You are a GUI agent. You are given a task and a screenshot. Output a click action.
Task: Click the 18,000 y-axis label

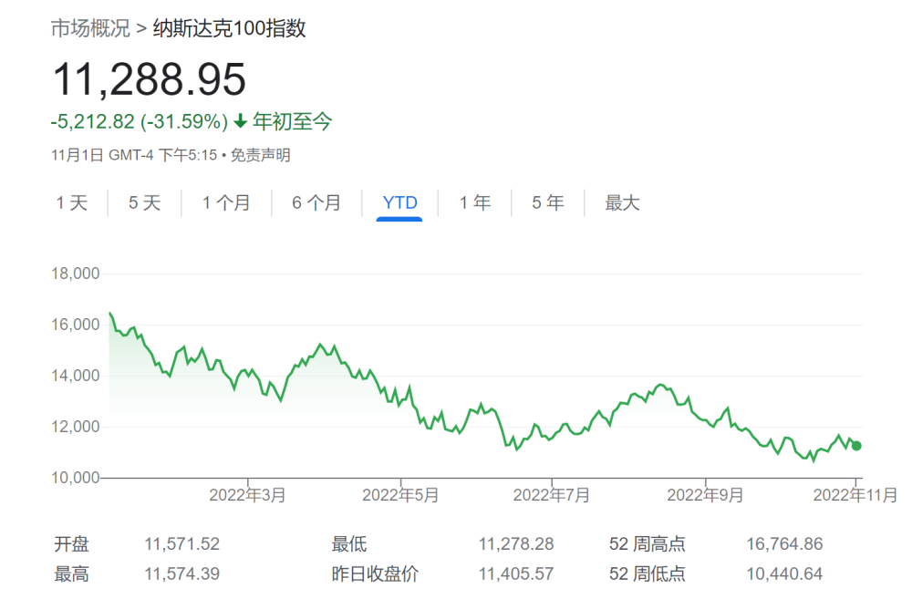point(76,274)
